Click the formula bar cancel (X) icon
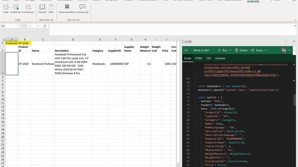The width and height of the screenshot is (298, 167). [30, 26]
